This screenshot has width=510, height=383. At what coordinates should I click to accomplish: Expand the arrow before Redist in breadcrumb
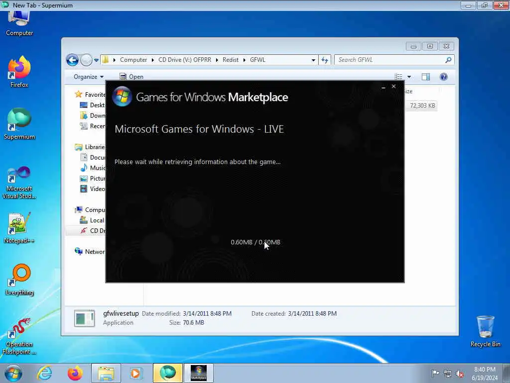pyautogui.click(x=217, y=60)
